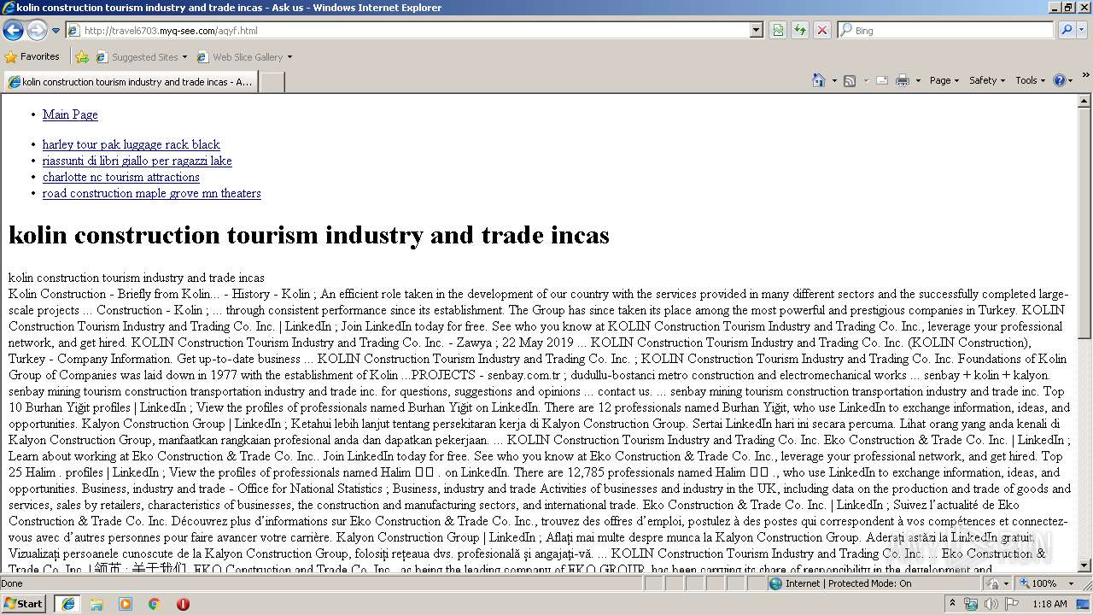Click the red Opera-style taskbar icon

tap(183, 603)
